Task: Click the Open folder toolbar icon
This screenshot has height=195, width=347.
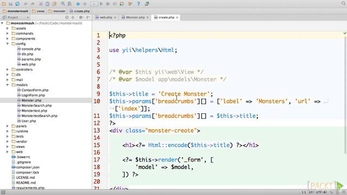Action: (4, 4)
